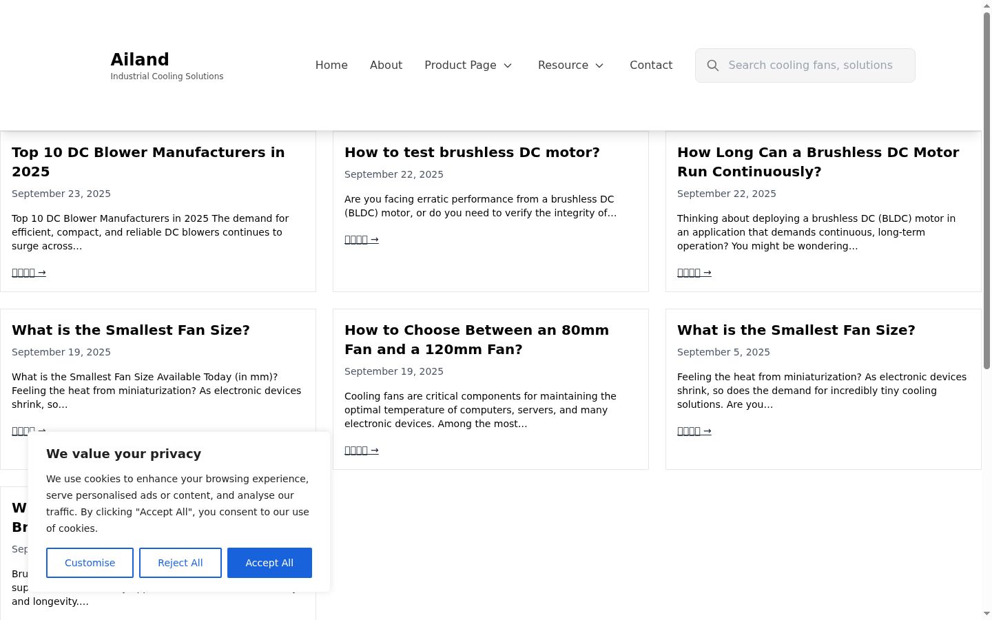Open the Home menu item
Image resolution: width=992 pixels, height=620 pixels.
click(331, 65)
